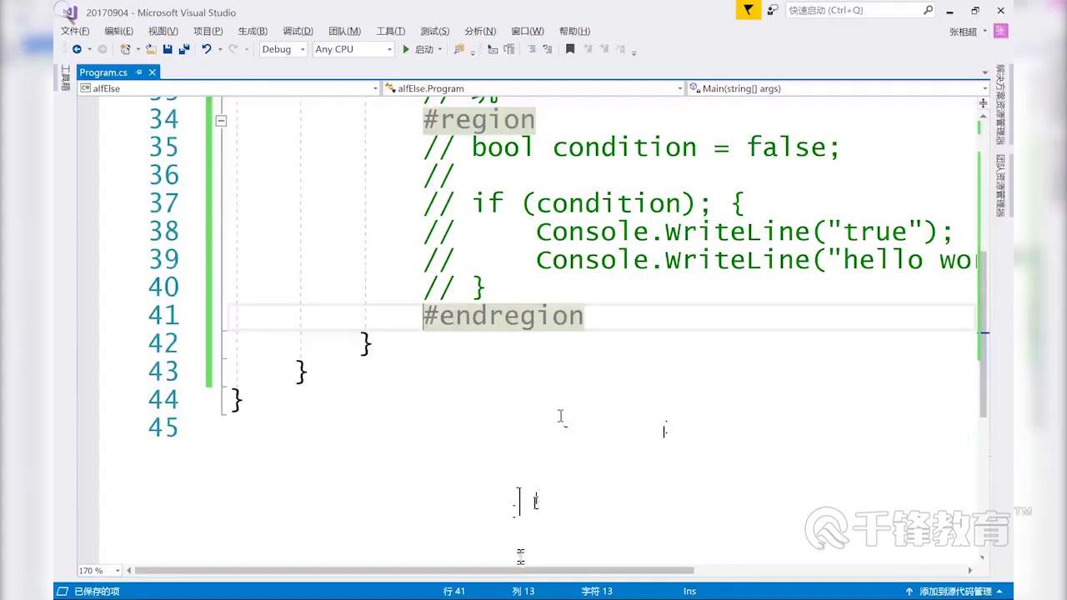The height and width of the screenshot is (600, 1067).
Task: Open the 170 % zoom level dropdown
Action: point(118,571)
